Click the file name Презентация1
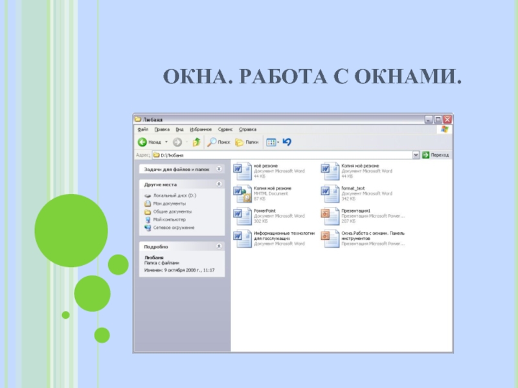This screenshot has width=518, height=388. (x=355, y=211)
